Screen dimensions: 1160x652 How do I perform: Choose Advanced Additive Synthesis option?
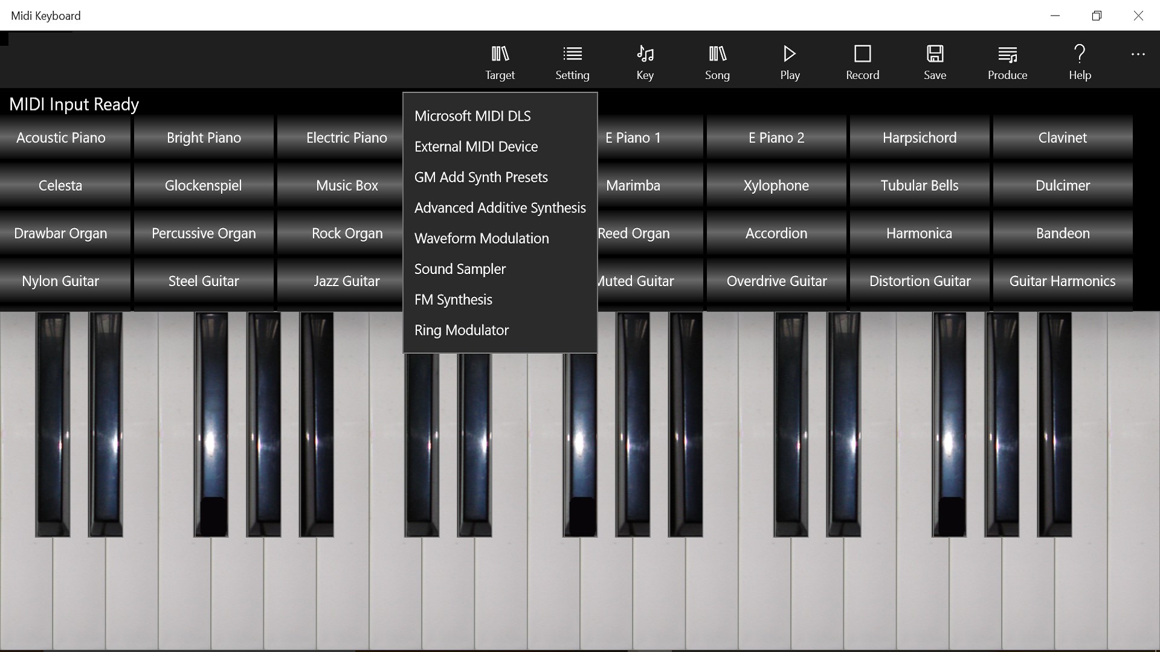[x=500, y=208]
